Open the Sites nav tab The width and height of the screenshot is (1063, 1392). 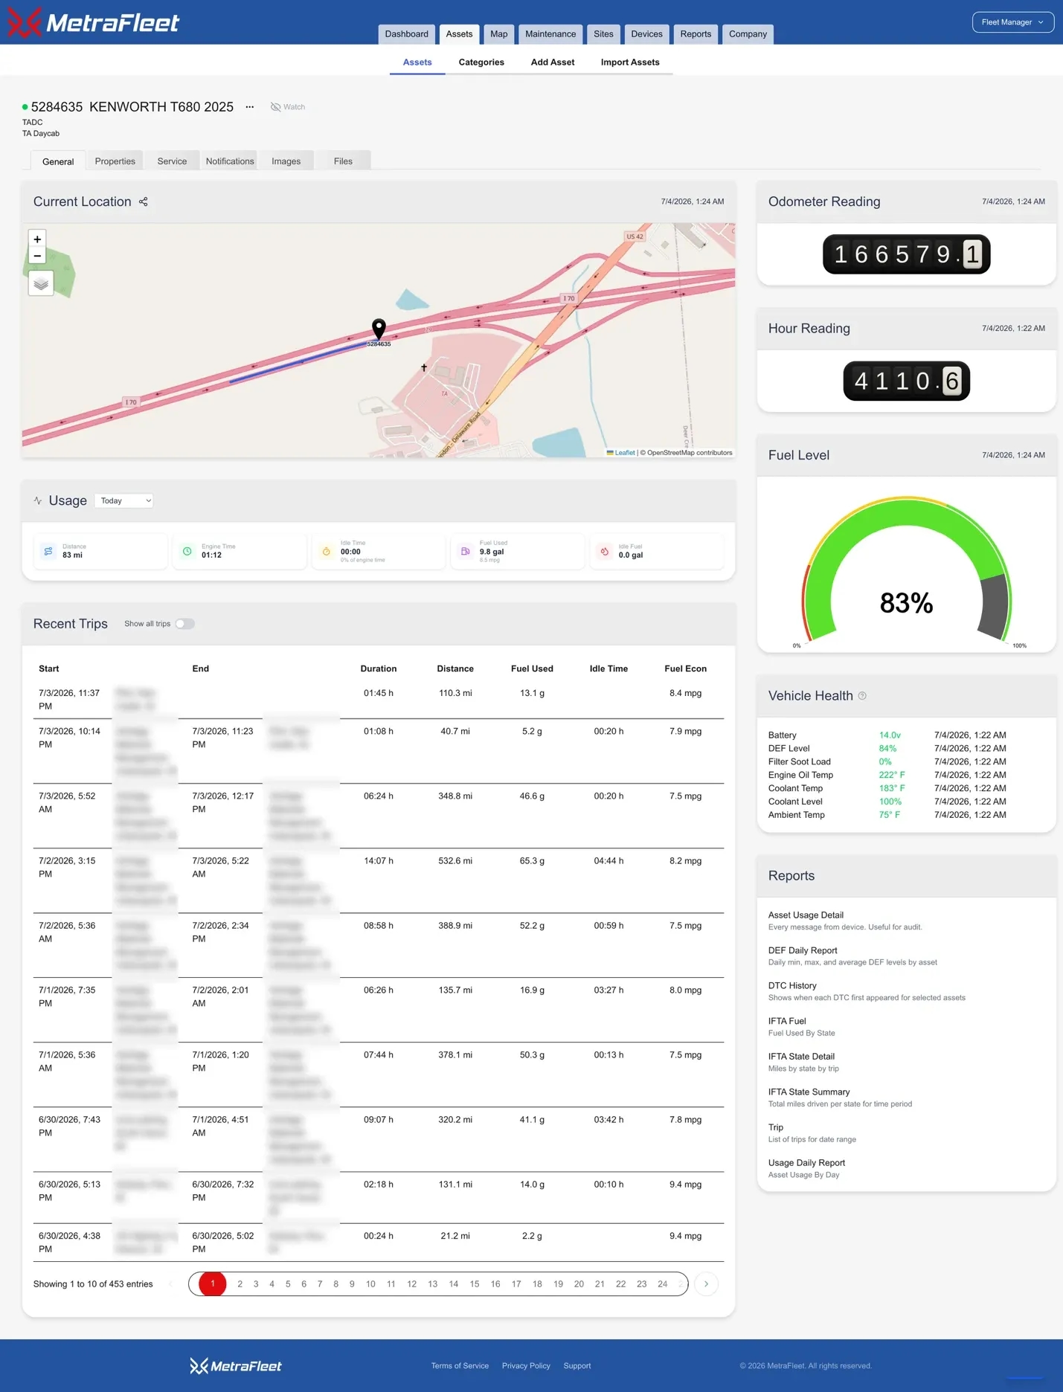pos(604,34)
